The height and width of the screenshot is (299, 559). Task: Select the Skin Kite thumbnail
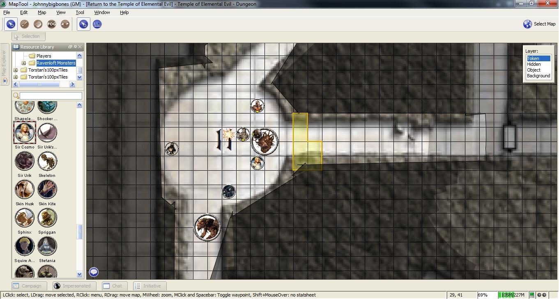[x=47, y=189]
